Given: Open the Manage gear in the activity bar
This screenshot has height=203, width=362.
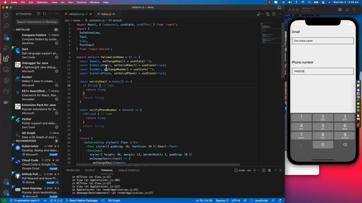Looking at the screenshot, I should point(6,193).
